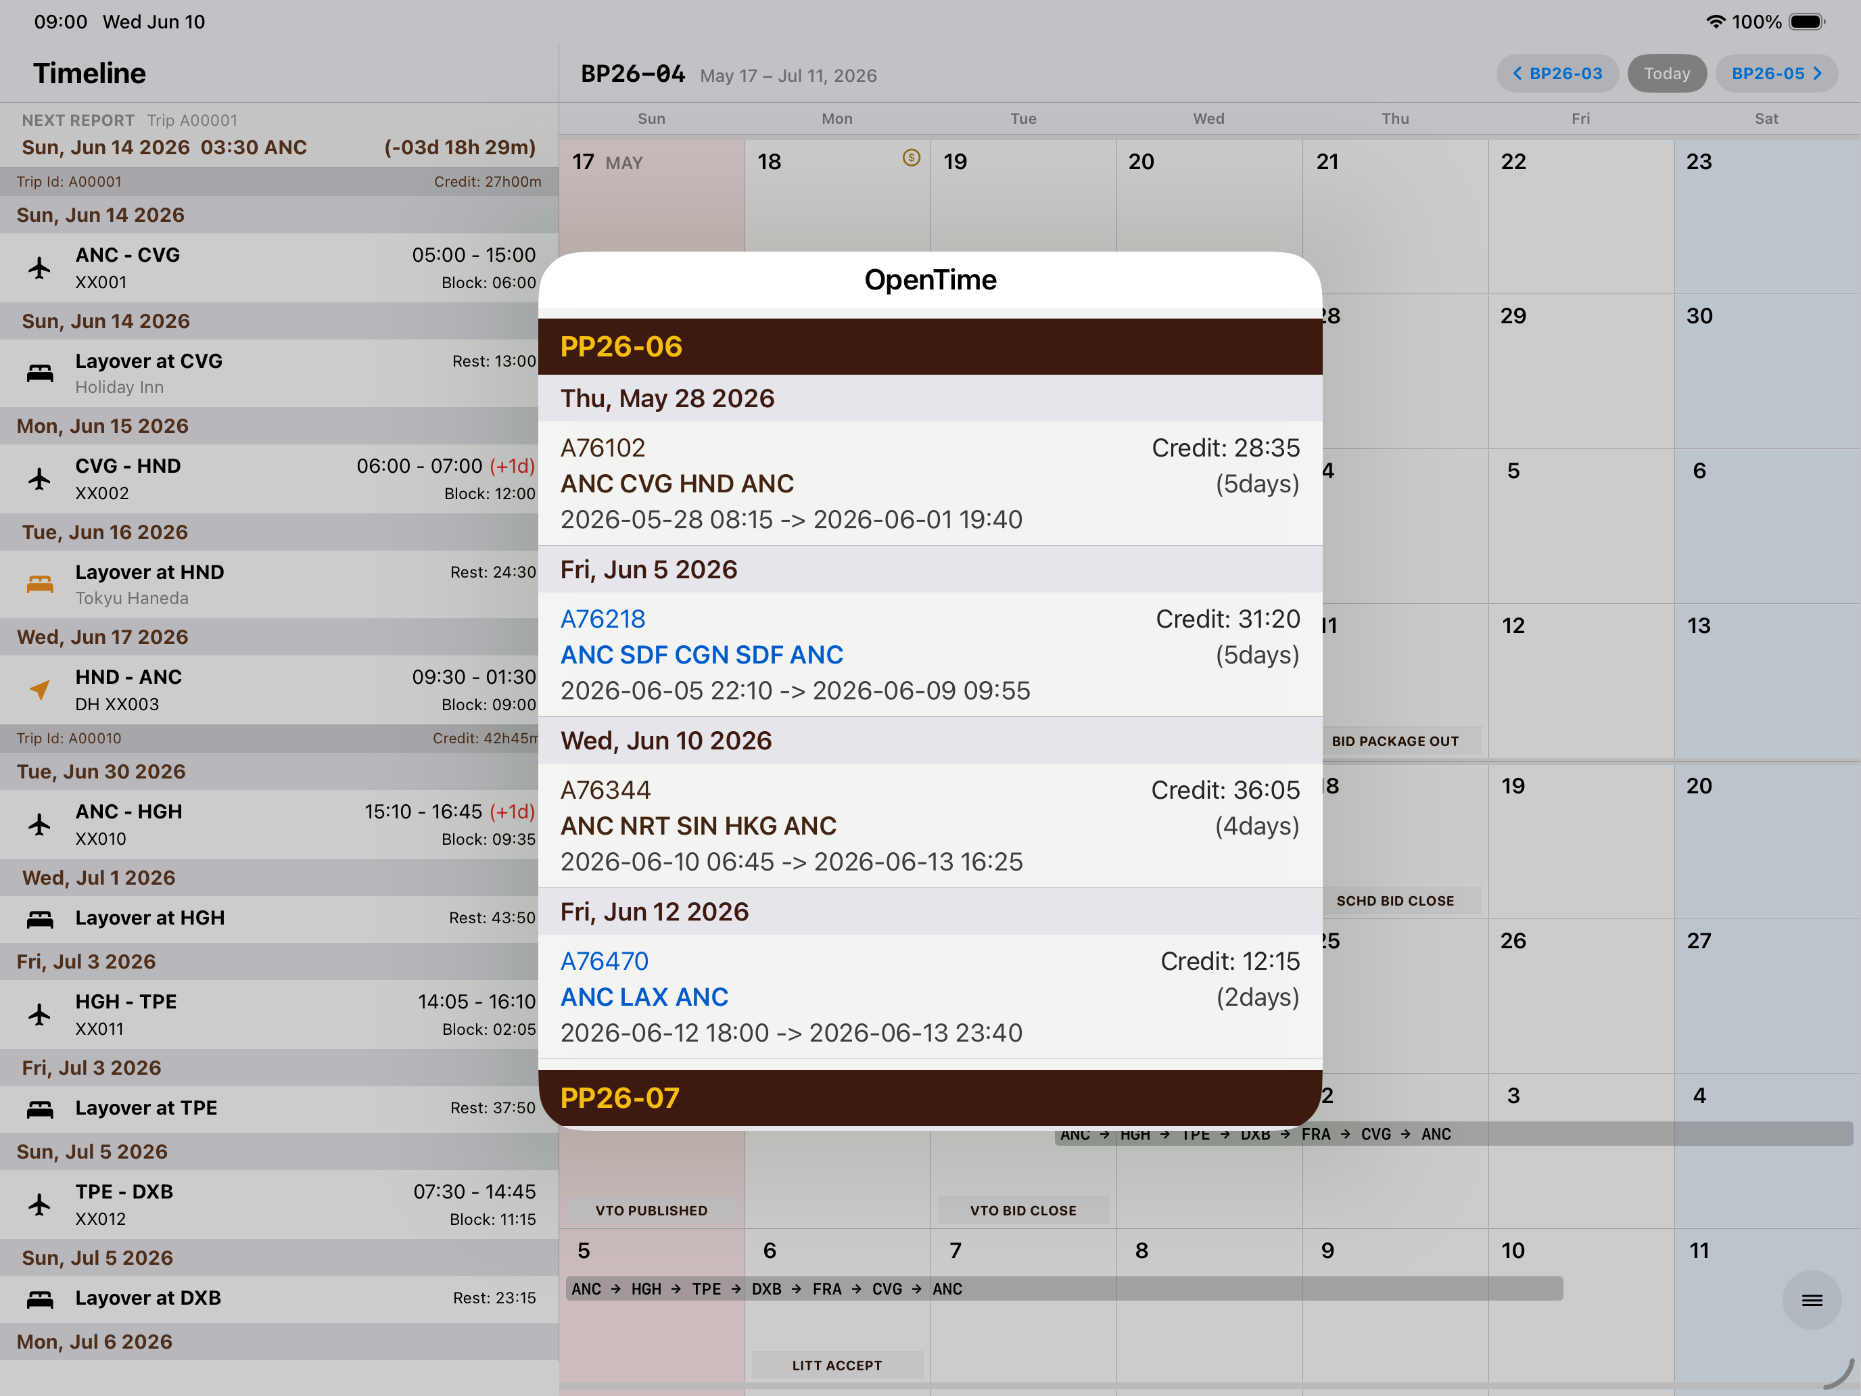
Task: Select the ANC - CVG XX001 flight row
Action: click(279, 268)
